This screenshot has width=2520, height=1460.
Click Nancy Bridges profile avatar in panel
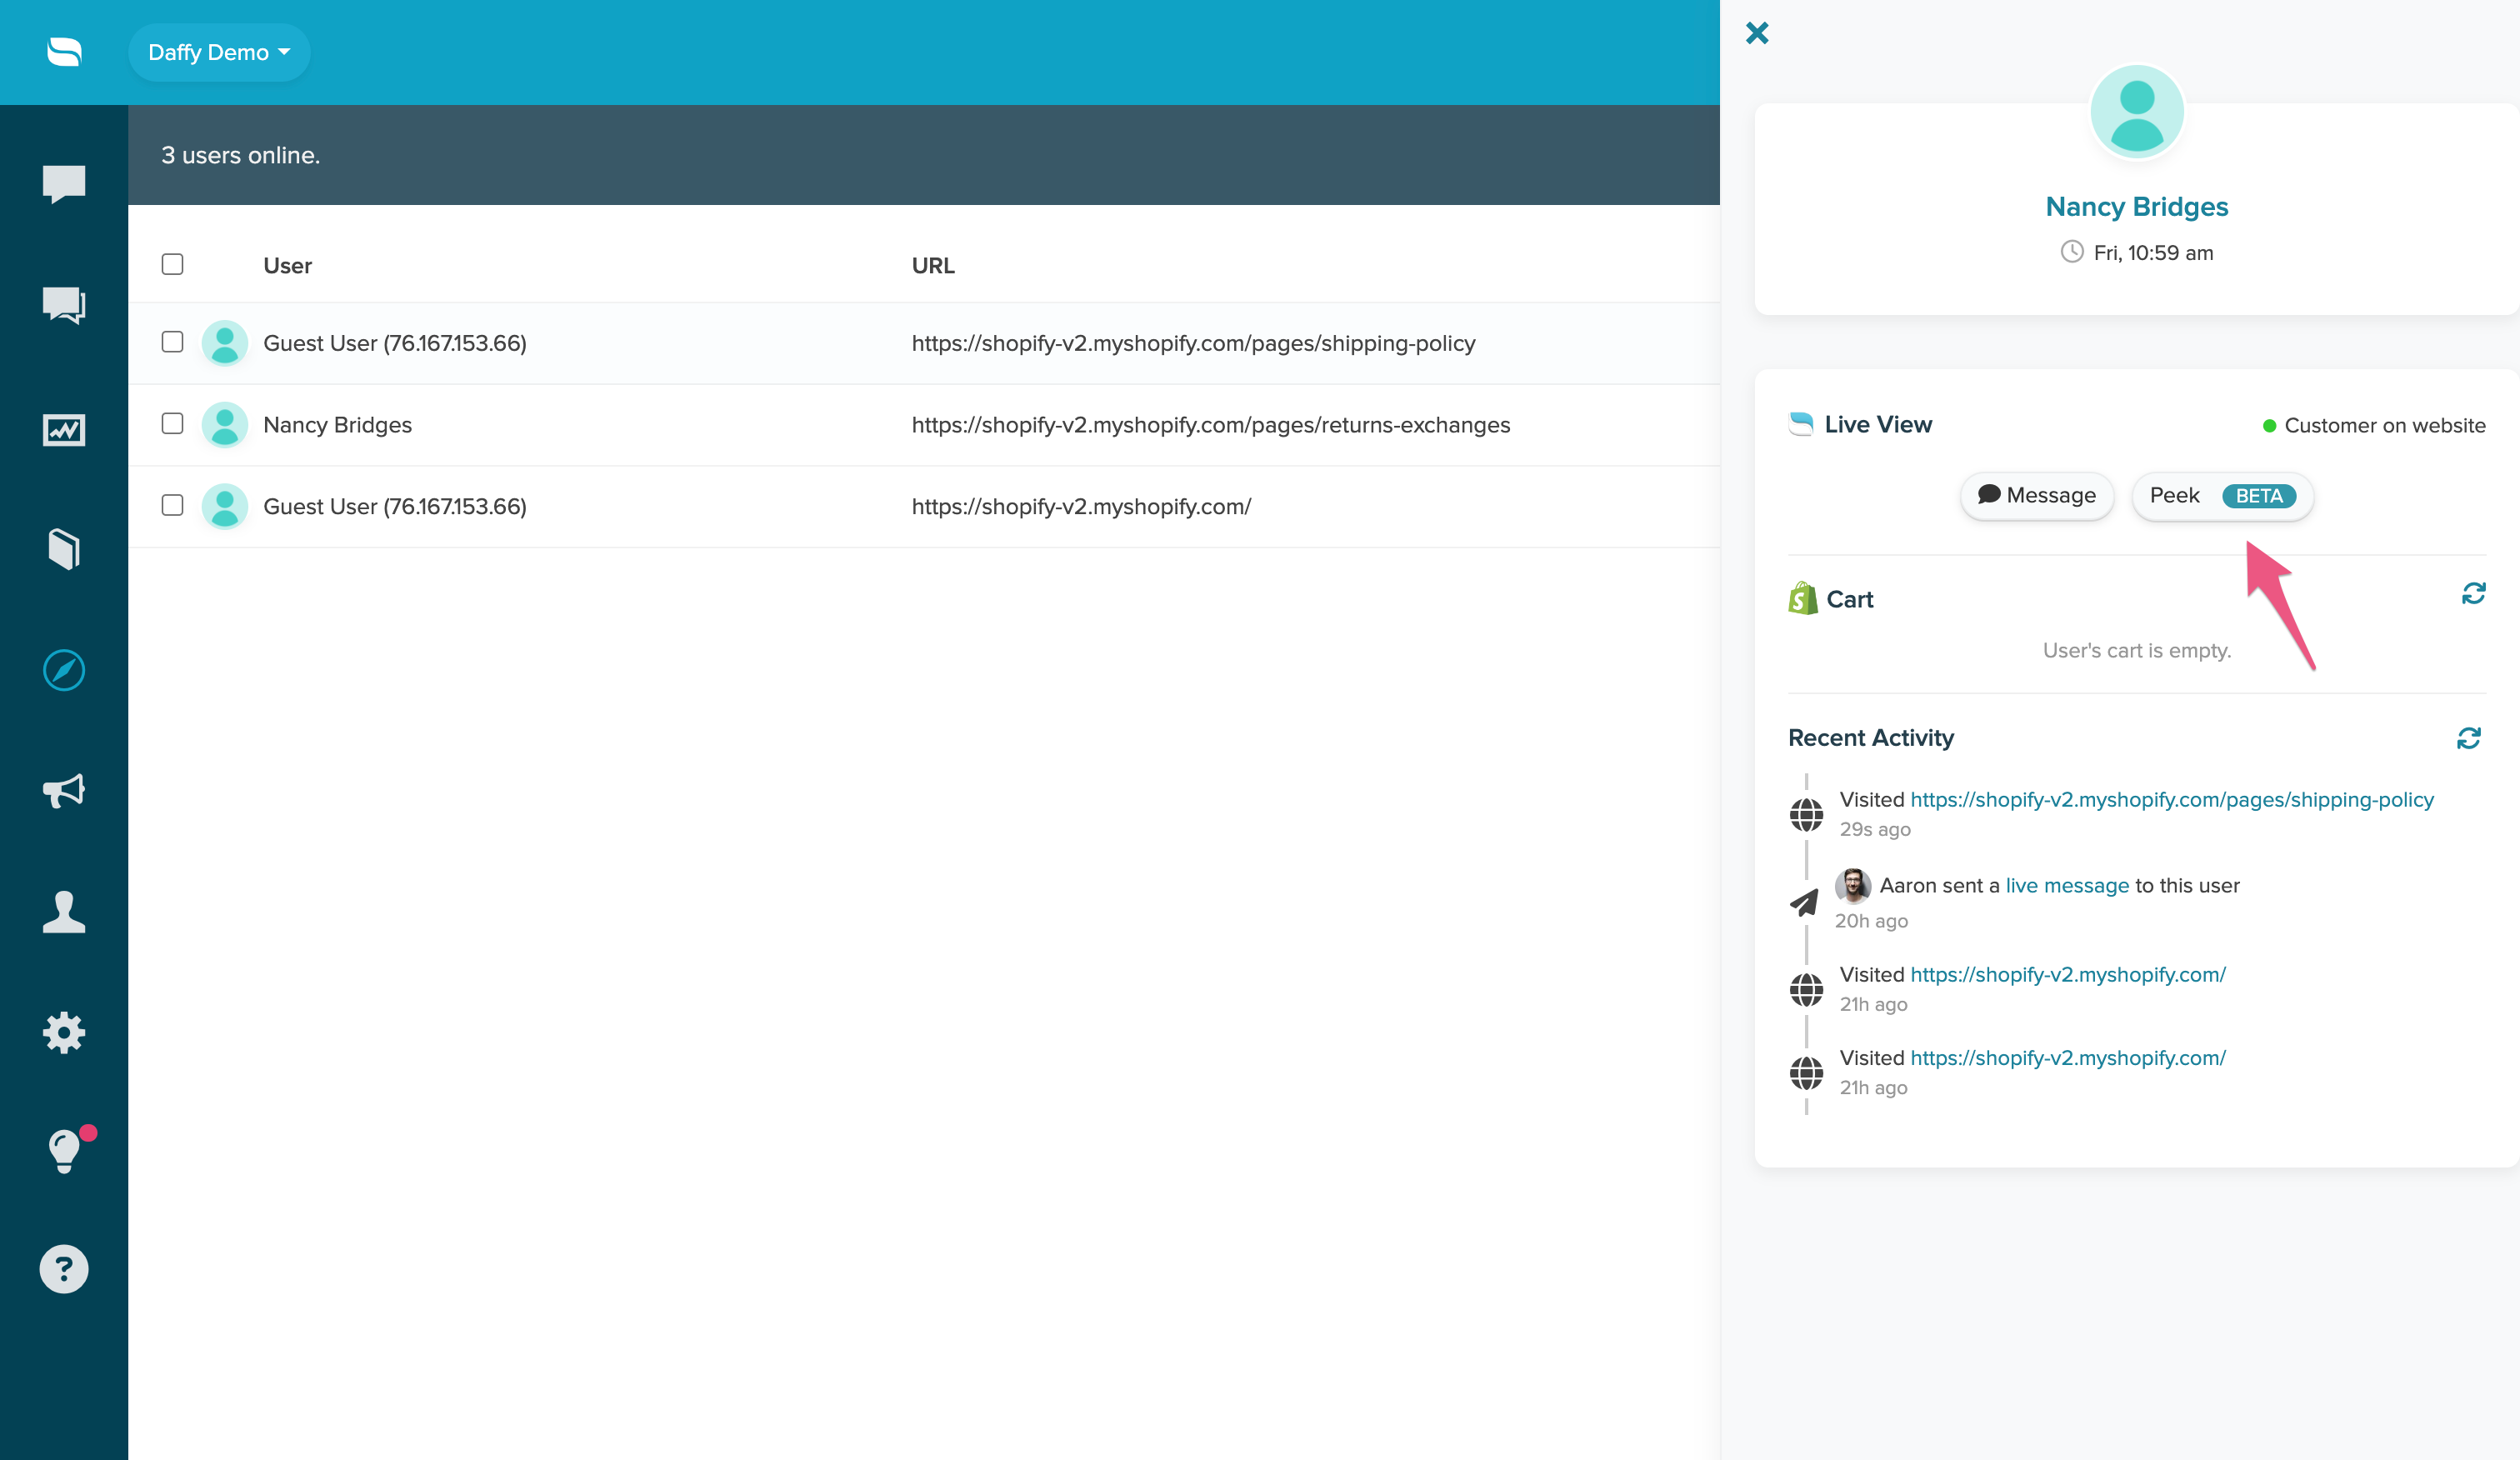2137,112
